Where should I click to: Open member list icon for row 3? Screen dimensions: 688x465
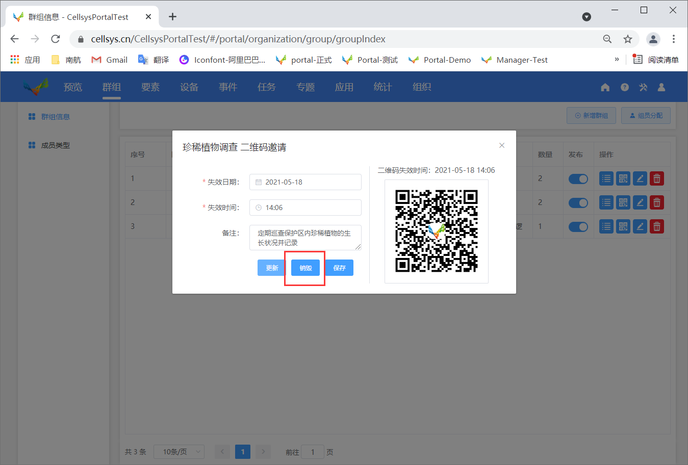[x=606, y=226]
